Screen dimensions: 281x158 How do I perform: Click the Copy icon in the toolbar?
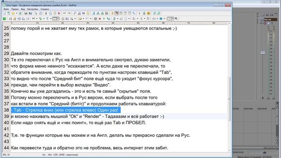(50, 13)
